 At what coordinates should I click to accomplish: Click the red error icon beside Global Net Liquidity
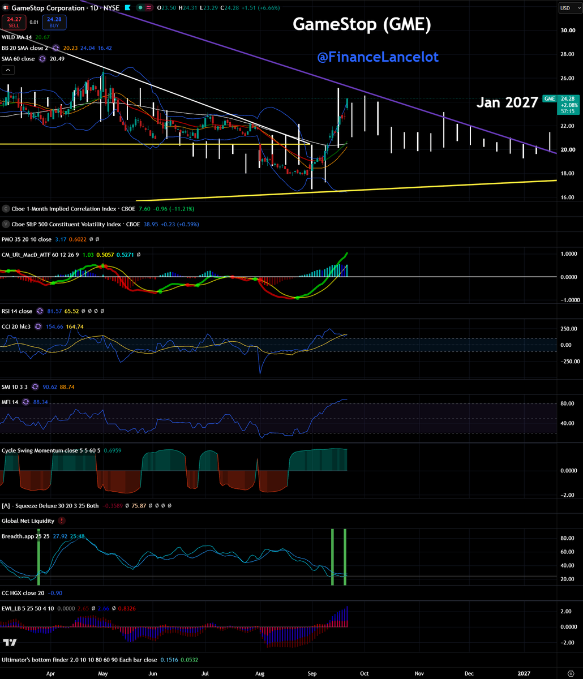click(x=61, y=521)
